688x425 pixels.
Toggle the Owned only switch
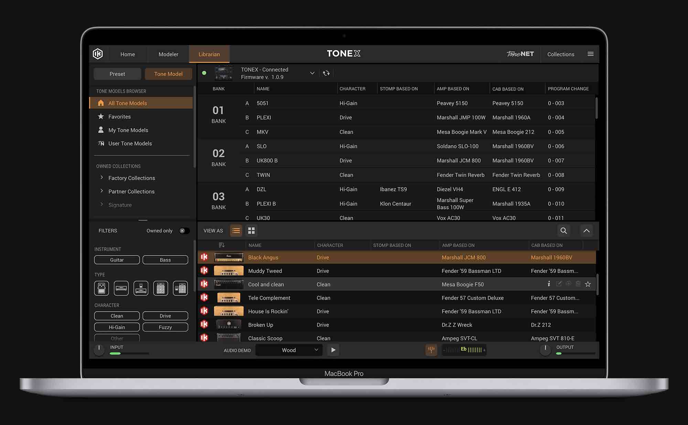pyautogui.click(x=184, y=231)
